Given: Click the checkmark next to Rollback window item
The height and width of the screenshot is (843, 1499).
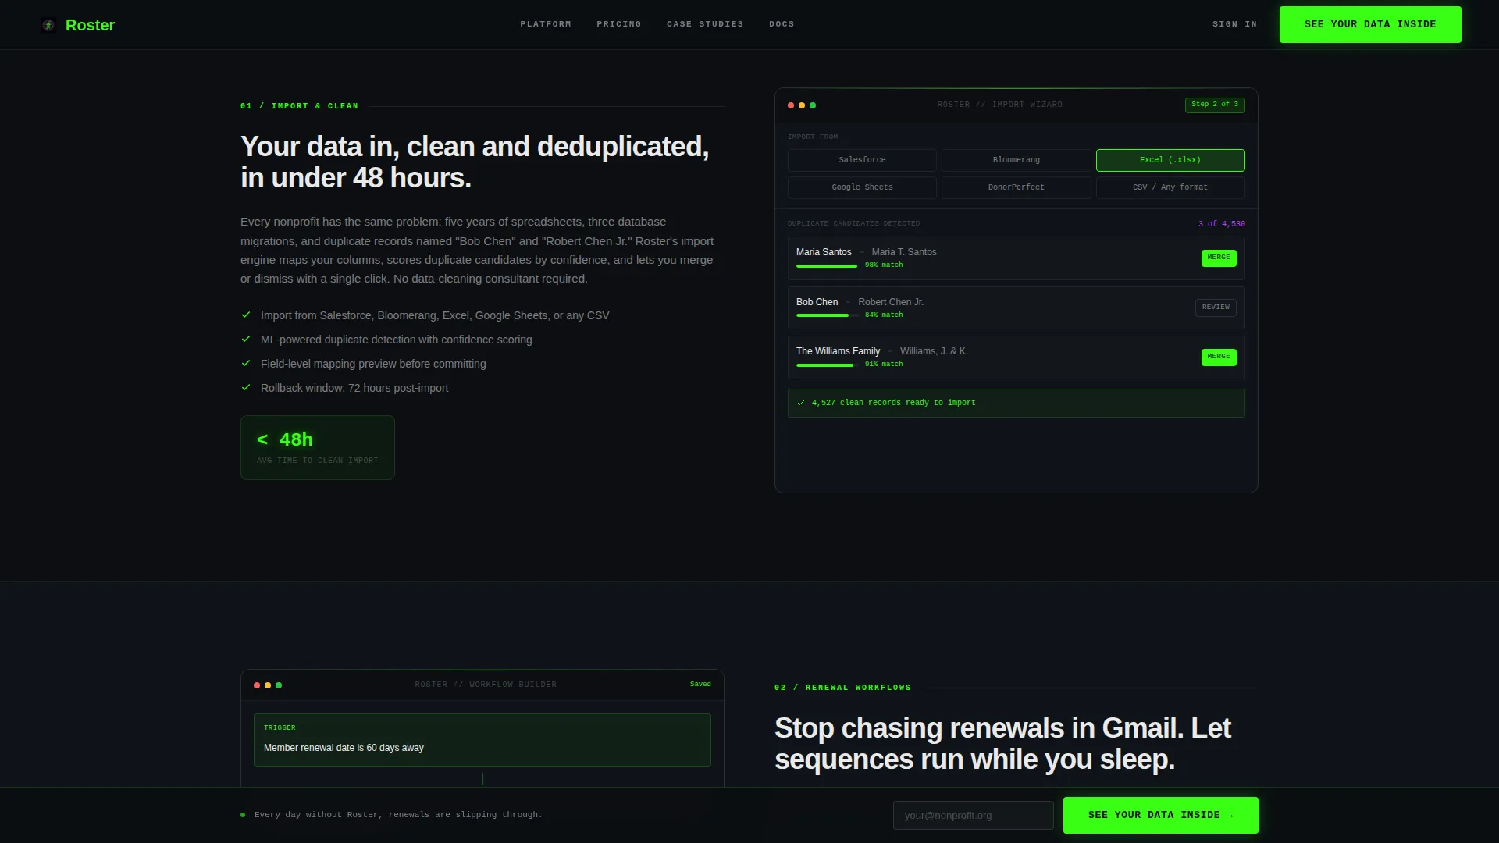Looking at the screenshot, I should (246, 387).
